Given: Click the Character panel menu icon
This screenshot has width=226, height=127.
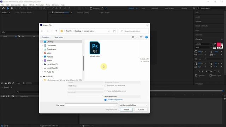Looking at the screenshot, I should coord(222,39).
